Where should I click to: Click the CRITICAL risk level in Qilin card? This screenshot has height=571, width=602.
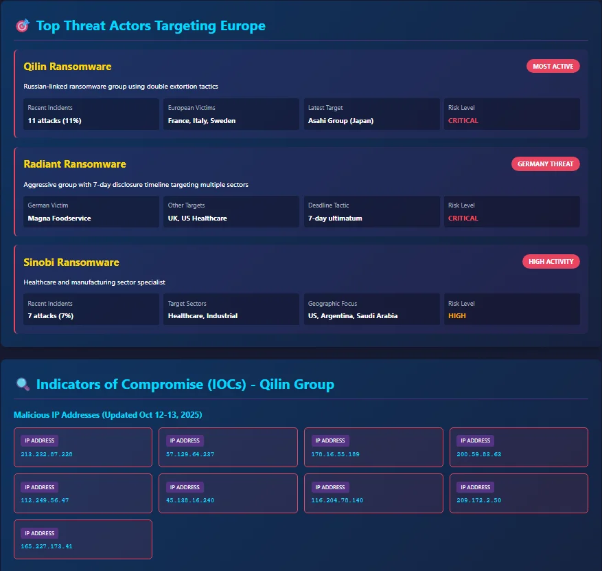tap(463, 121)
